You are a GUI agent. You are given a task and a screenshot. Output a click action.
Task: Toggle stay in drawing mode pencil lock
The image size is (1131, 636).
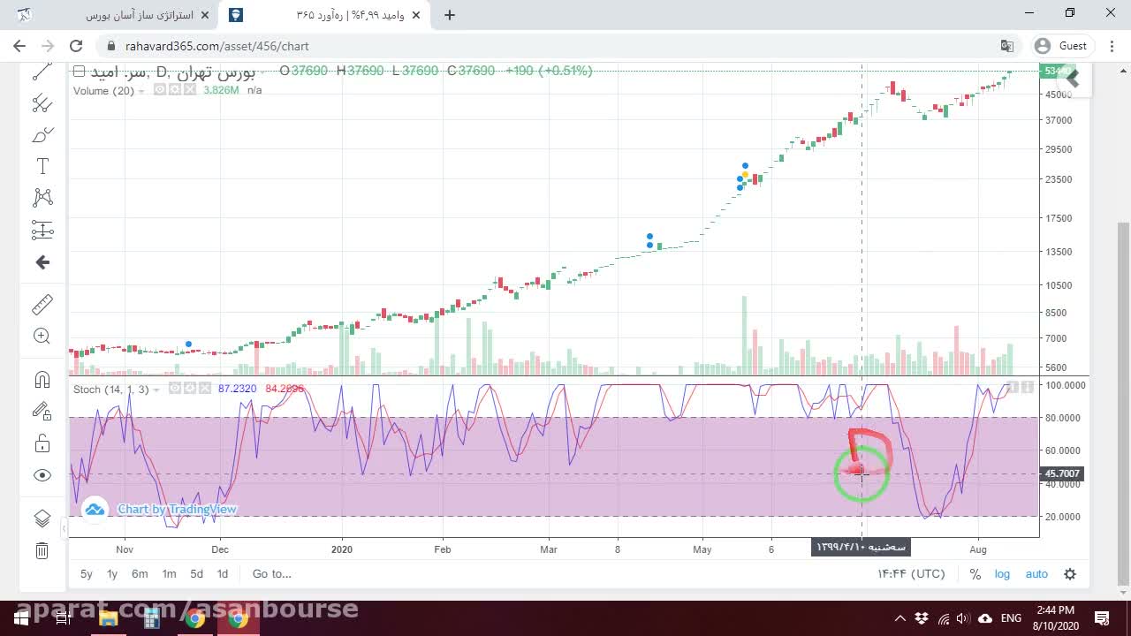(x=42, y=411)
